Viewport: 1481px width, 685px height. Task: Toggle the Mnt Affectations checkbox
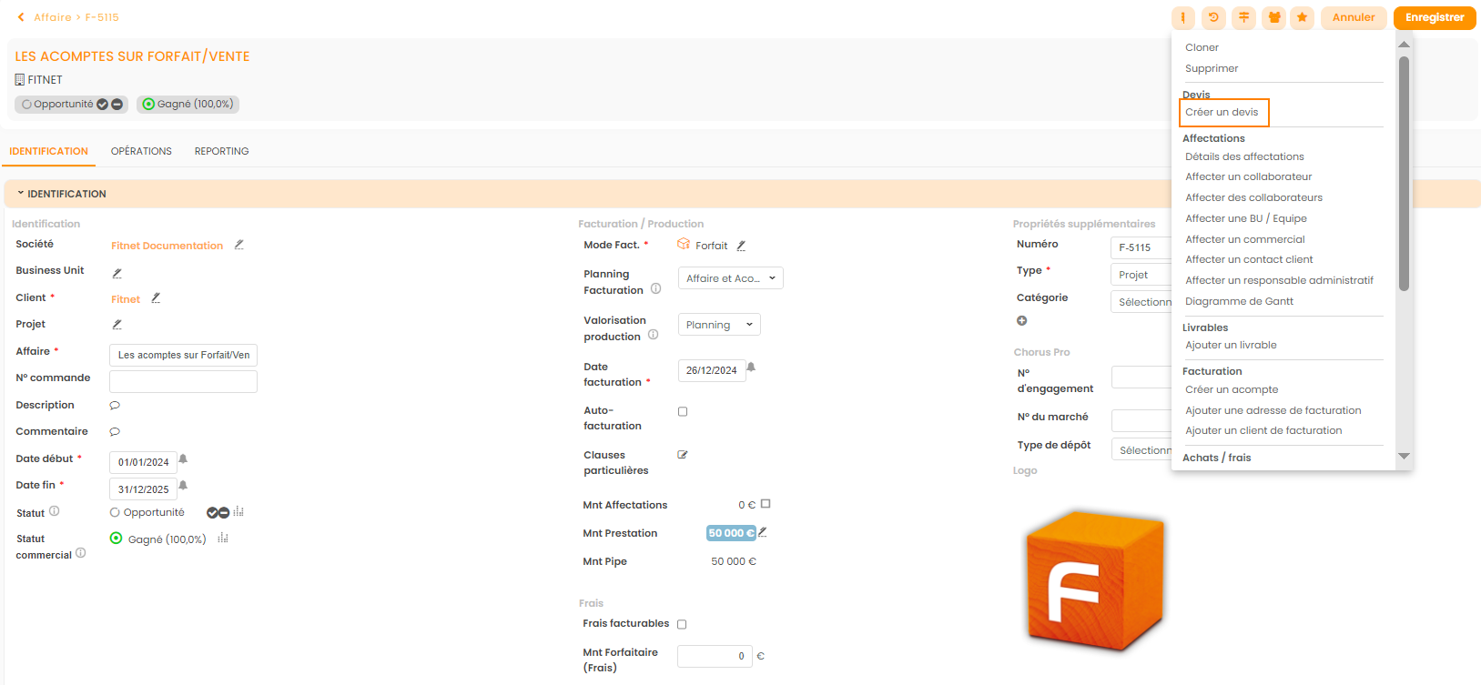point(766,504)
